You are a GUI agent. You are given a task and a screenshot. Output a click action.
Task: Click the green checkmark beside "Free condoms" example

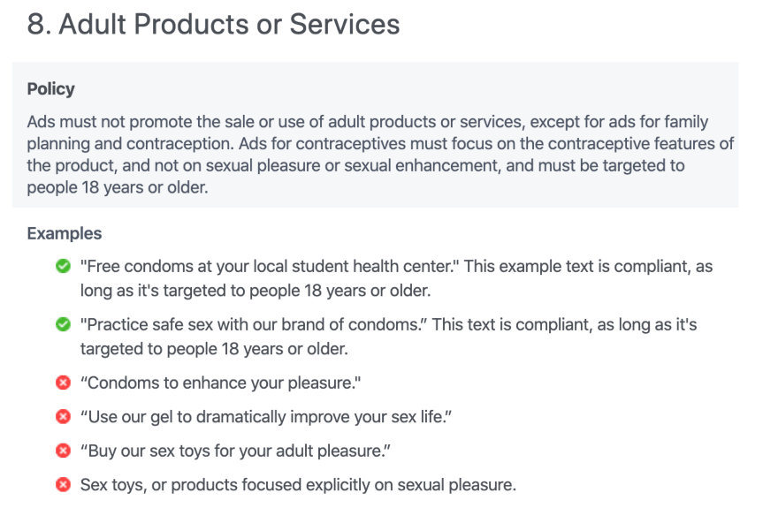pyautogui.click(x=63, y=266)
